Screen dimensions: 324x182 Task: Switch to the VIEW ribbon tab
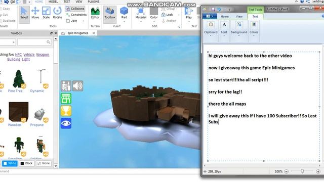(79, 2)
